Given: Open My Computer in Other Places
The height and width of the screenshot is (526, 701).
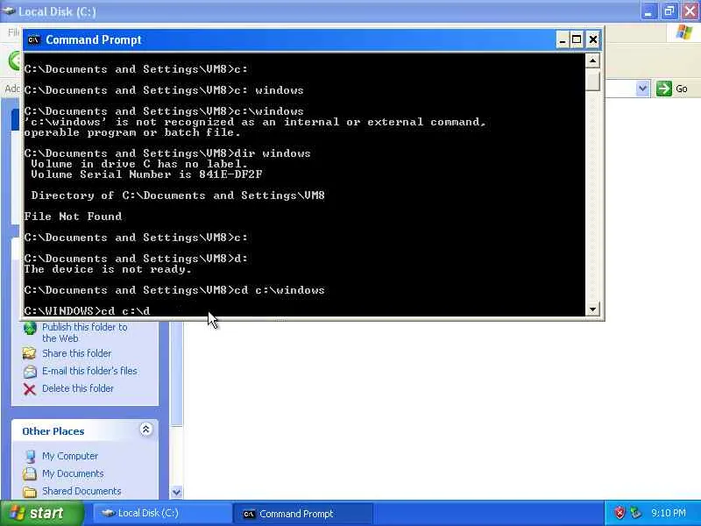Looking at the screenshot, I should pyautogui.click(x=70, y=456).
